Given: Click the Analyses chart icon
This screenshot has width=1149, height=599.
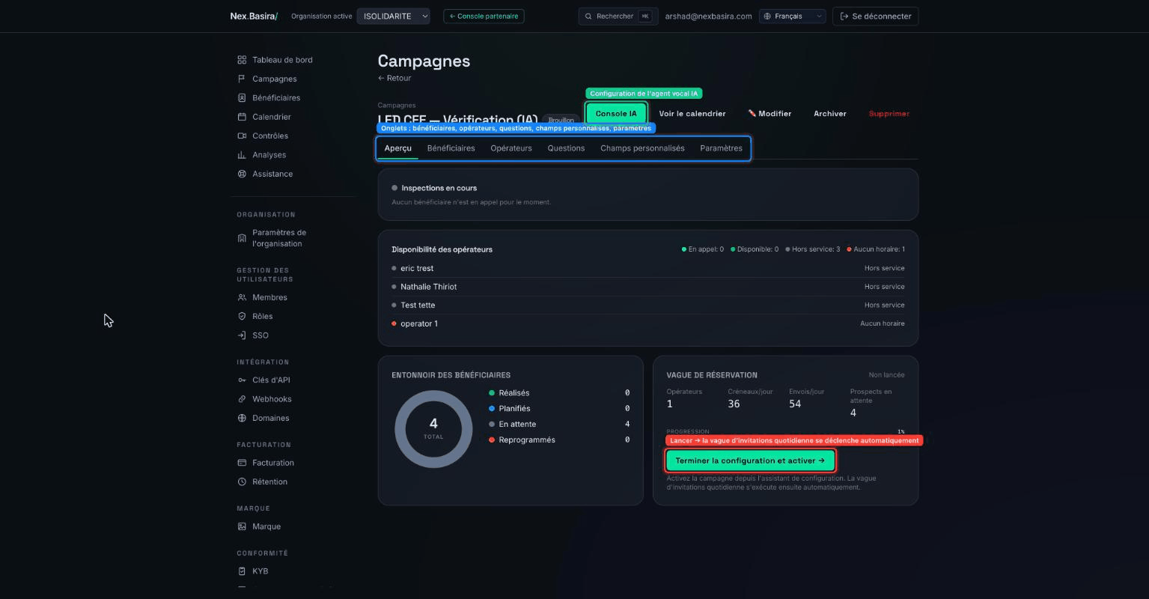Looking at the screenshot, I should click(242, 155).
